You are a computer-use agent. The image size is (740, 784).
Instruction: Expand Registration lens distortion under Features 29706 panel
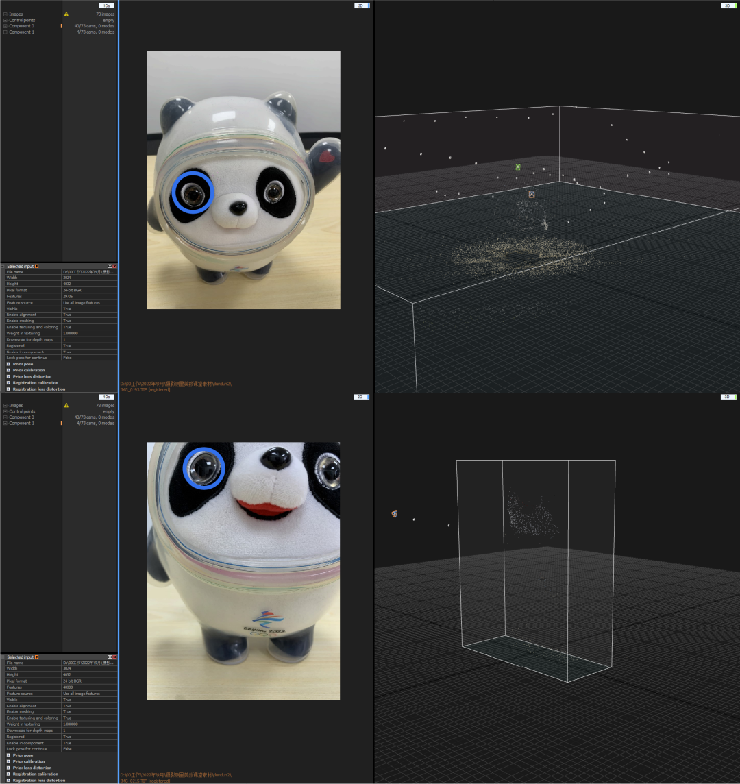tap(8, 389)
